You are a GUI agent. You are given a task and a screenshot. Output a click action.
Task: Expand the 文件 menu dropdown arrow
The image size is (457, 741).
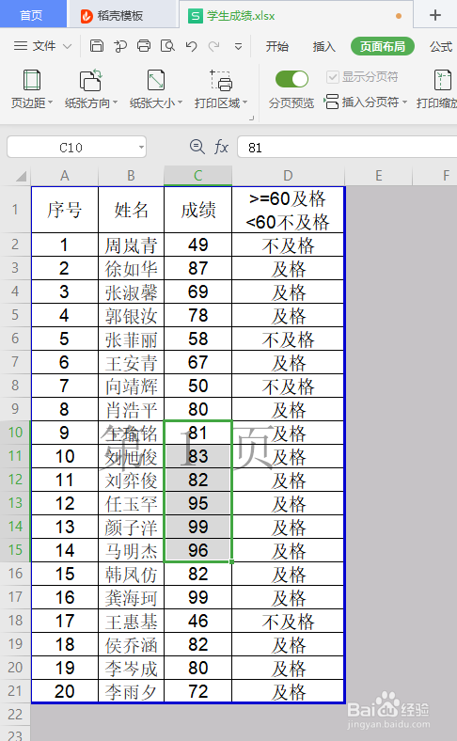point(67,46)
